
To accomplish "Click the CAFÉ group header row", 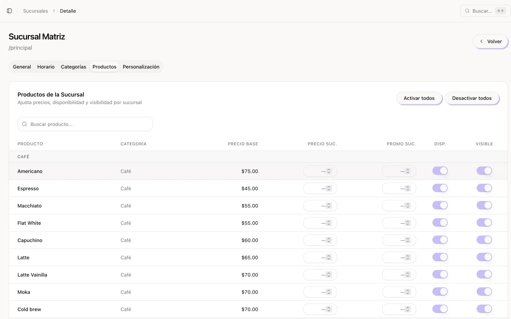I will (258, 157).
